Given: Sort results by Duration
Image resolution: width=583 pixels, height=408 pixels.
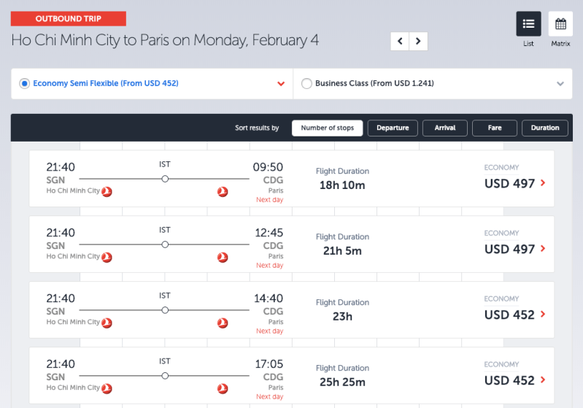Looking at the screenshot, I should 545,128.
